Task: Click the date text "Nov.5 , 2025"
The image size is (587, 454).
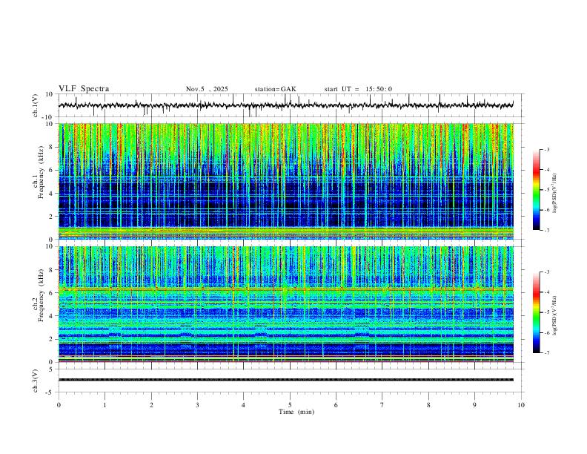Action: pyautogui.click(x=207, y=89)
